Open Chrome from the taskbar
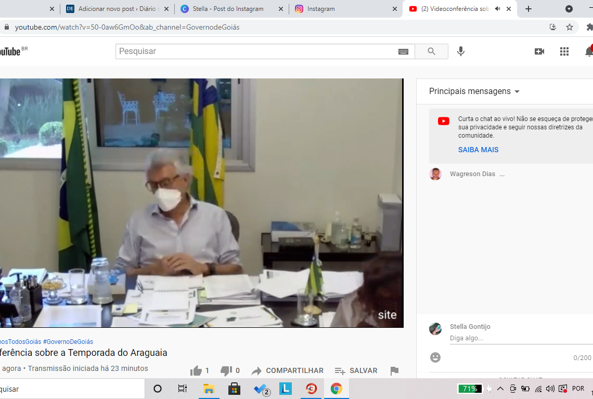Image resolution: width=593 pixels, height=399 pixels. click(x=336, y=389)
